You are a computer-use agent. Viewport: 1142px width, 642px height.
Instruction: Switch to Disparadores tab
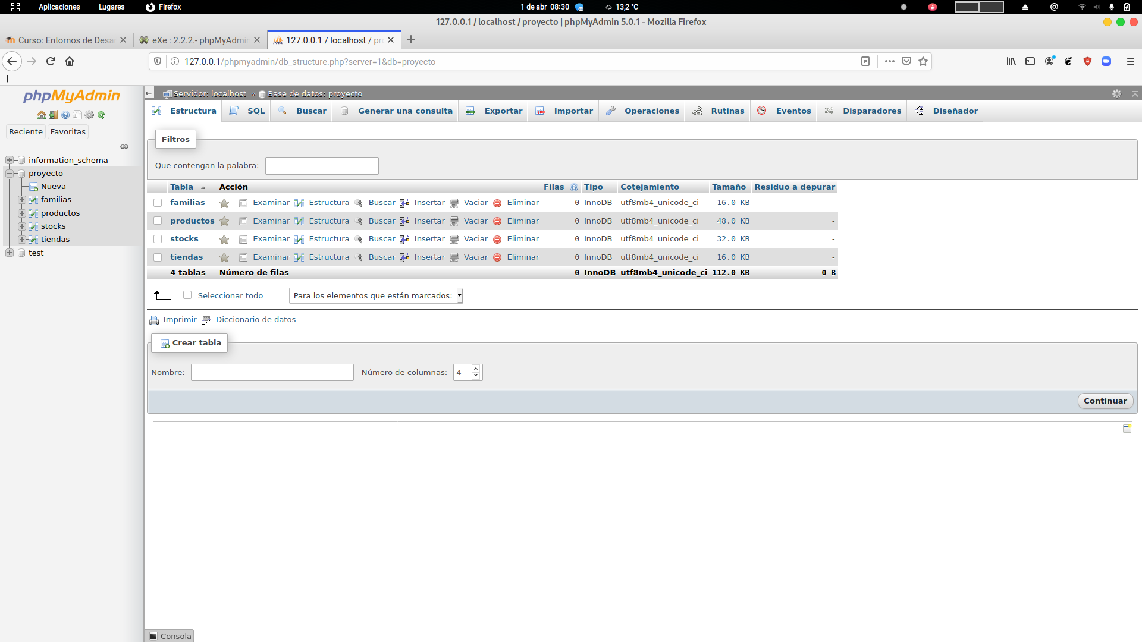pos(862,111)
